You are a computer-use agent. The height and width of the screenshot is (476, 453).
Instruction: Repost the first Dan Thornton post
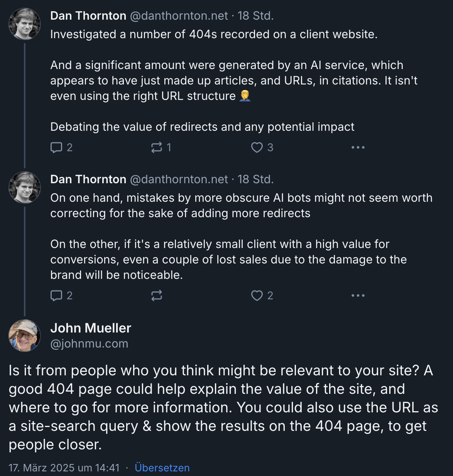point(157,147)
